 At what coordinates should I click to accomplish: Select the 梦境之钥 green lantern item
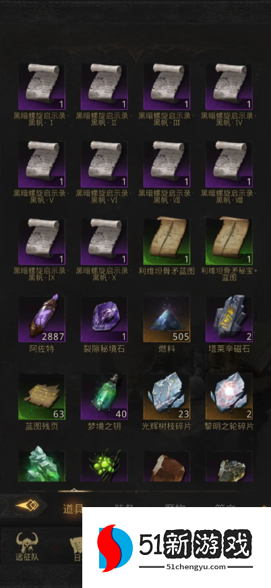[x=104, y=396]
